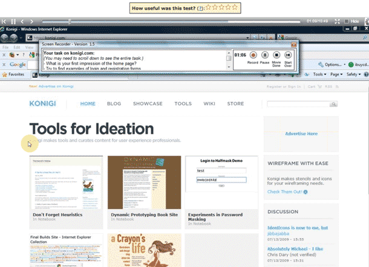Step back to previous frame in player
The image size is (369, 267).
[22, 22]
